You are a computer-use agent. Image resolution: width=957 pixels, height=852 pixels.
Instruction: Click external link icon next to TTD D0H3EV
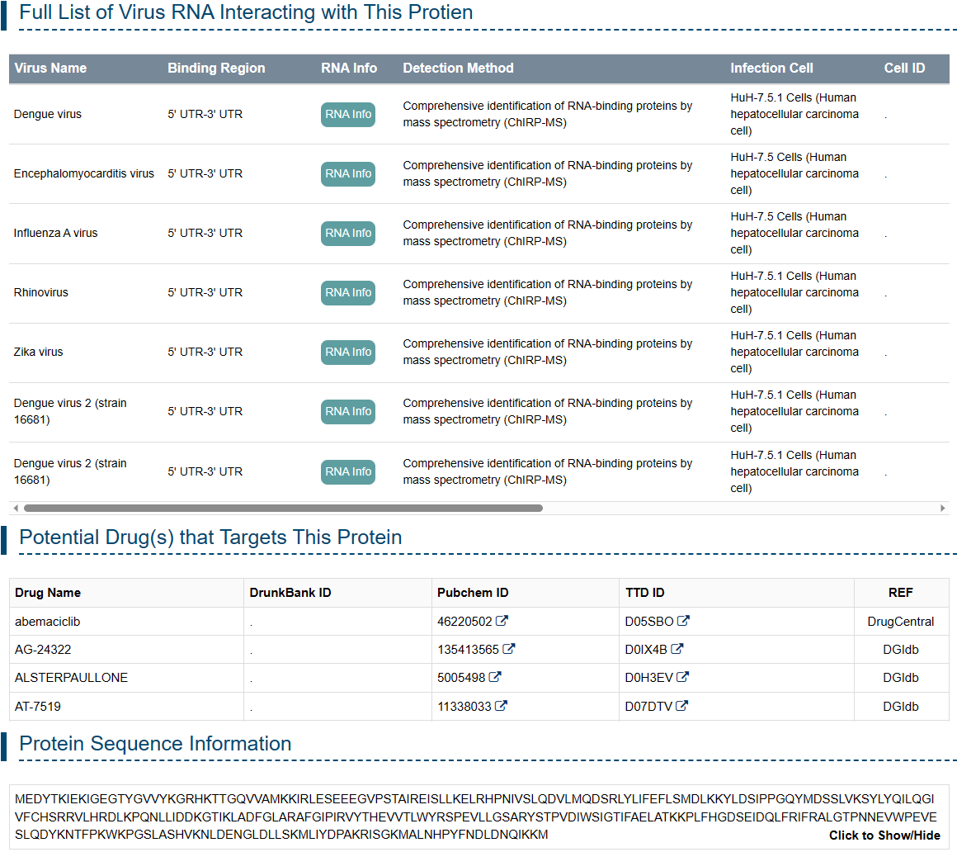click(x=682, y=678)
